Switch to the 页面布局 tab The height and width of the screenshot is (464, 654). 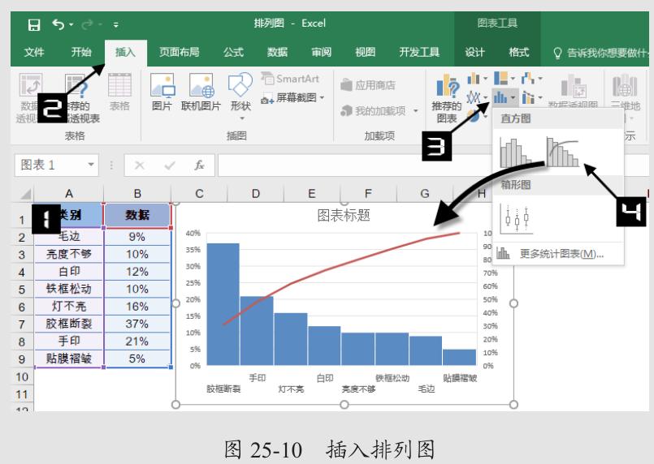tap(180, 52)
